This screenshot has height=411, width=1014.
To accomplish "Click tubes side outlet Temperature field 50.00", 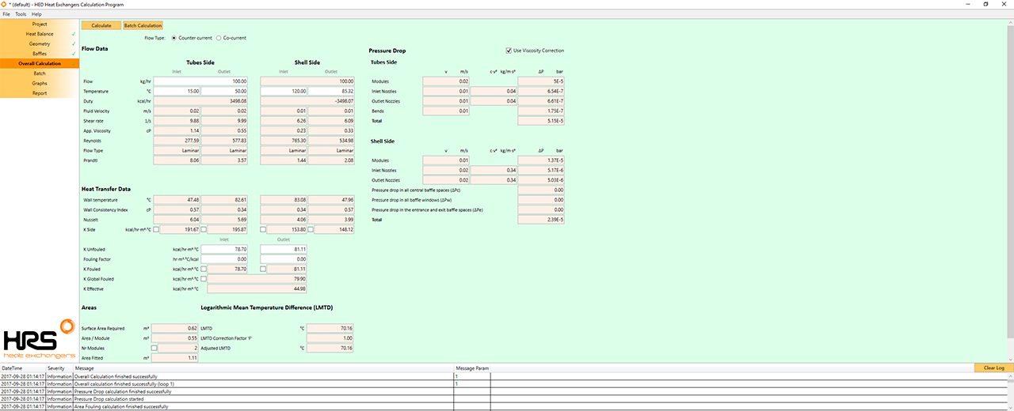I will click(x=224, y=91).
